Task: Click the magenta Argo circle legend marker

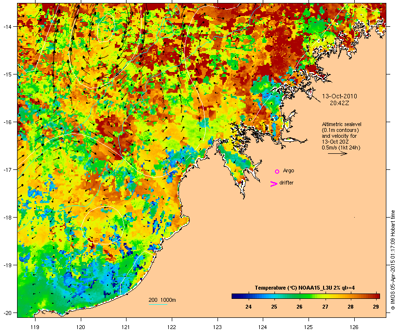Action: [x=277, y=172]
